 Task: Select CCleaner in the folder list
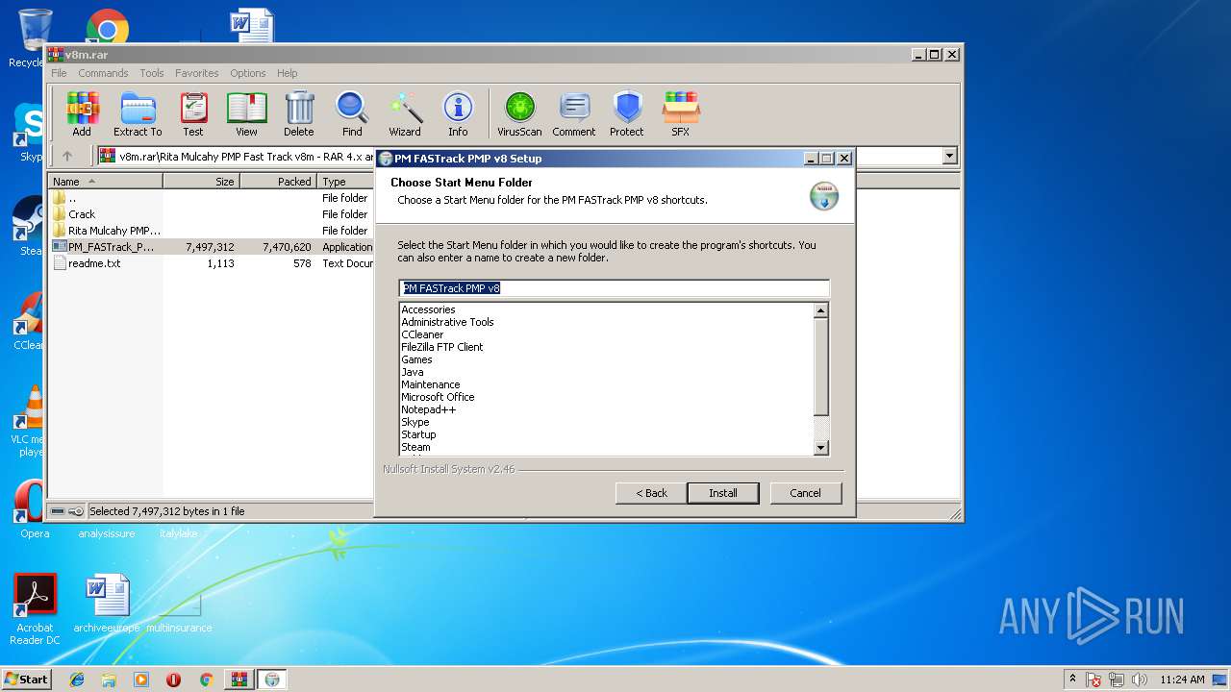tap(422, 334)
